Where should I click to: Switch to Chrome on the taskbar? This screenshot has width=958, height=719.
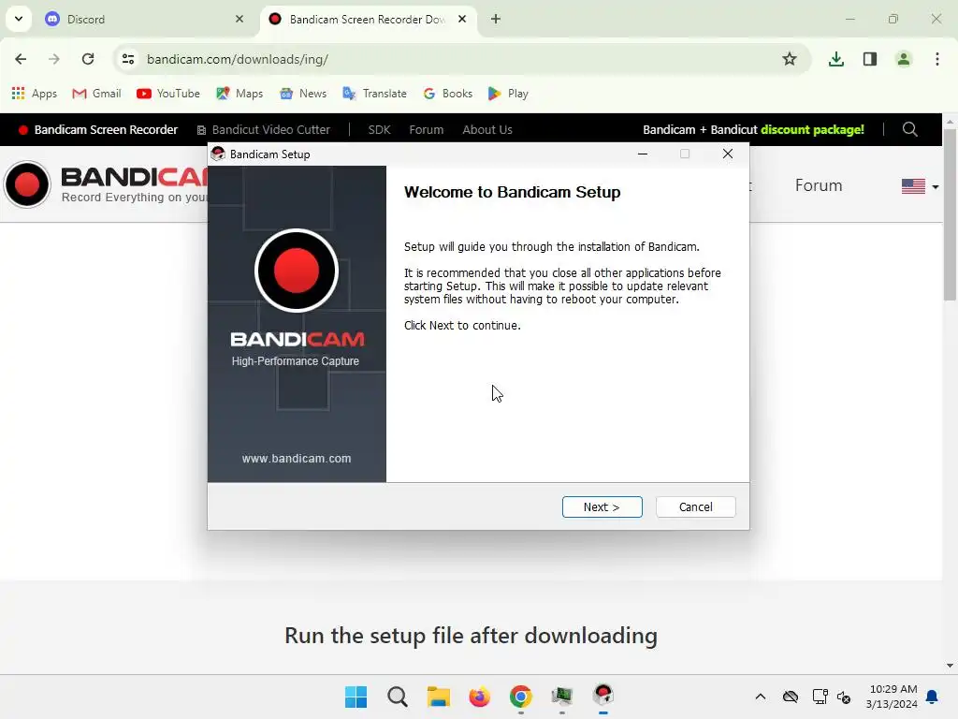[x=520, y=697]
